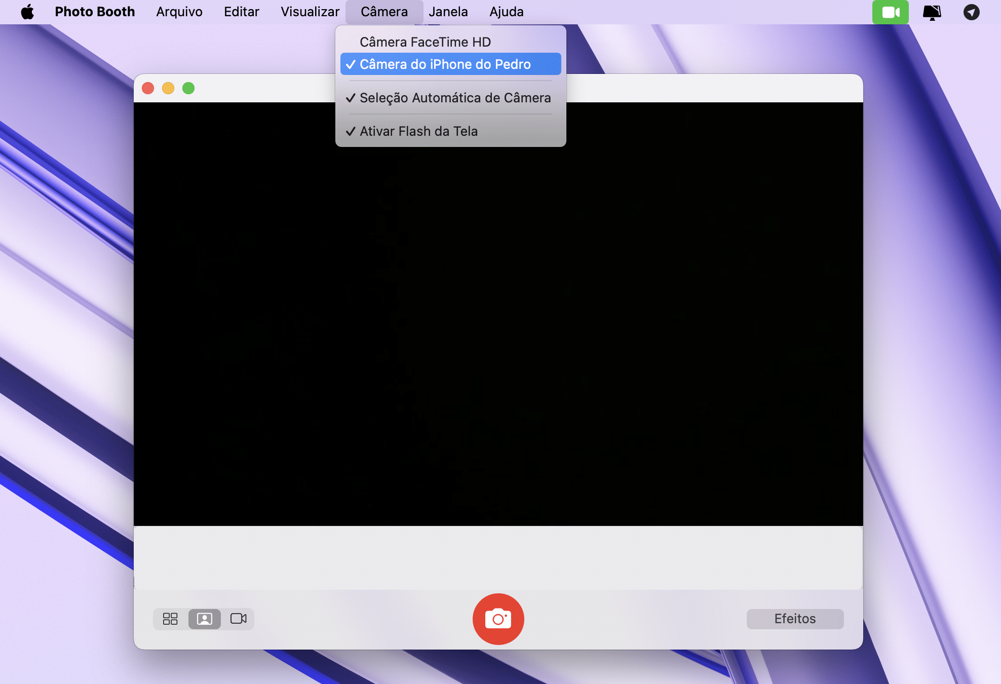Toggle Seleção Automática de Câmera
The image size is (1001, 684).
point(450,98)
